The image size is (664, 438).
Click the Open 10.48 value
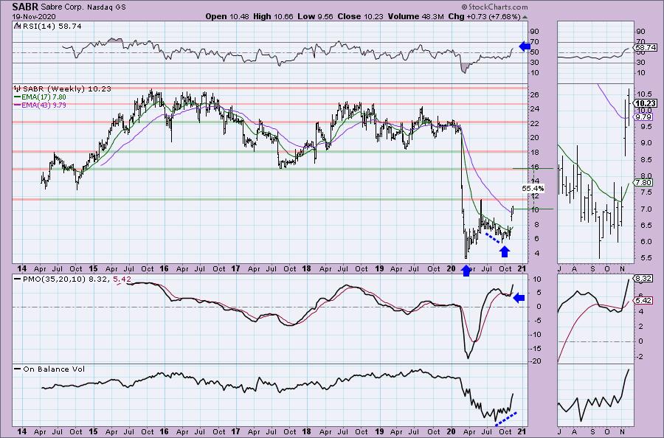pyautogui.click(x=227, y=16)
